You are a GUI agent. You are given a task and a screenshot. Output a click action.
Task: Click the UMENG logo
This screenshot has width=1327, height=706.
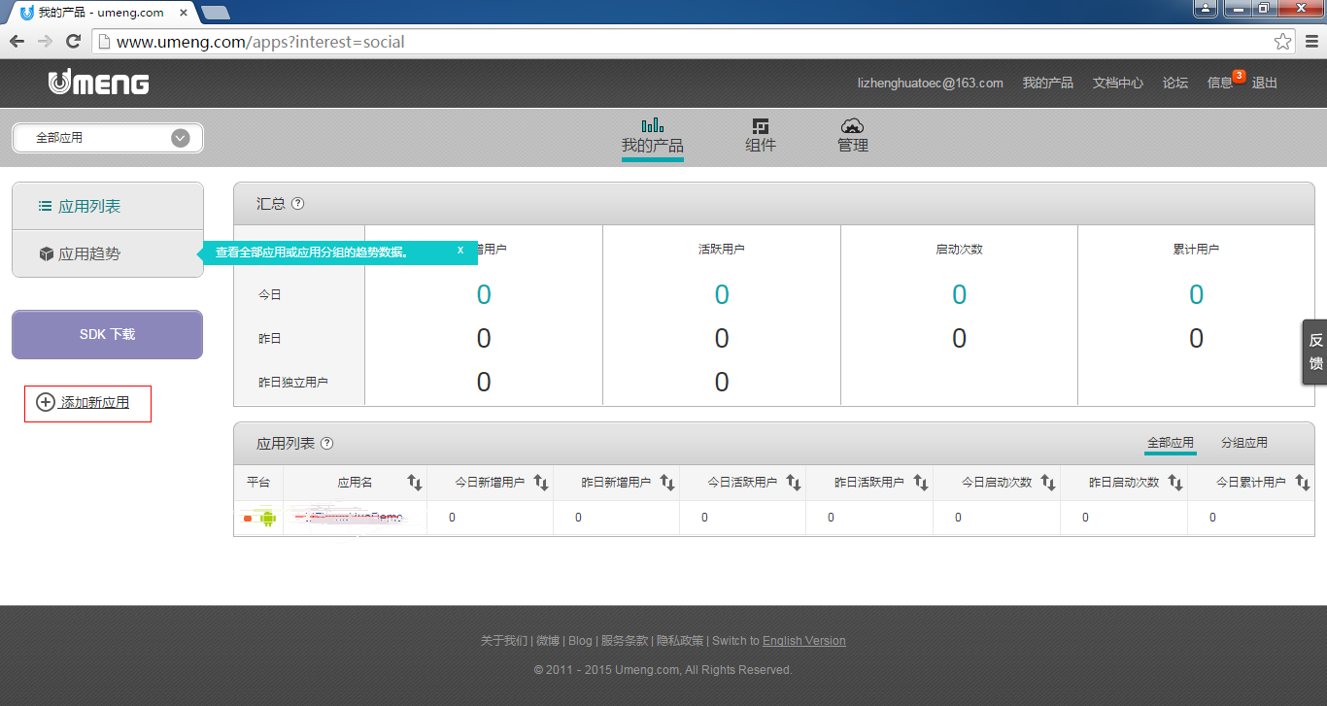(x=99, y=83)
